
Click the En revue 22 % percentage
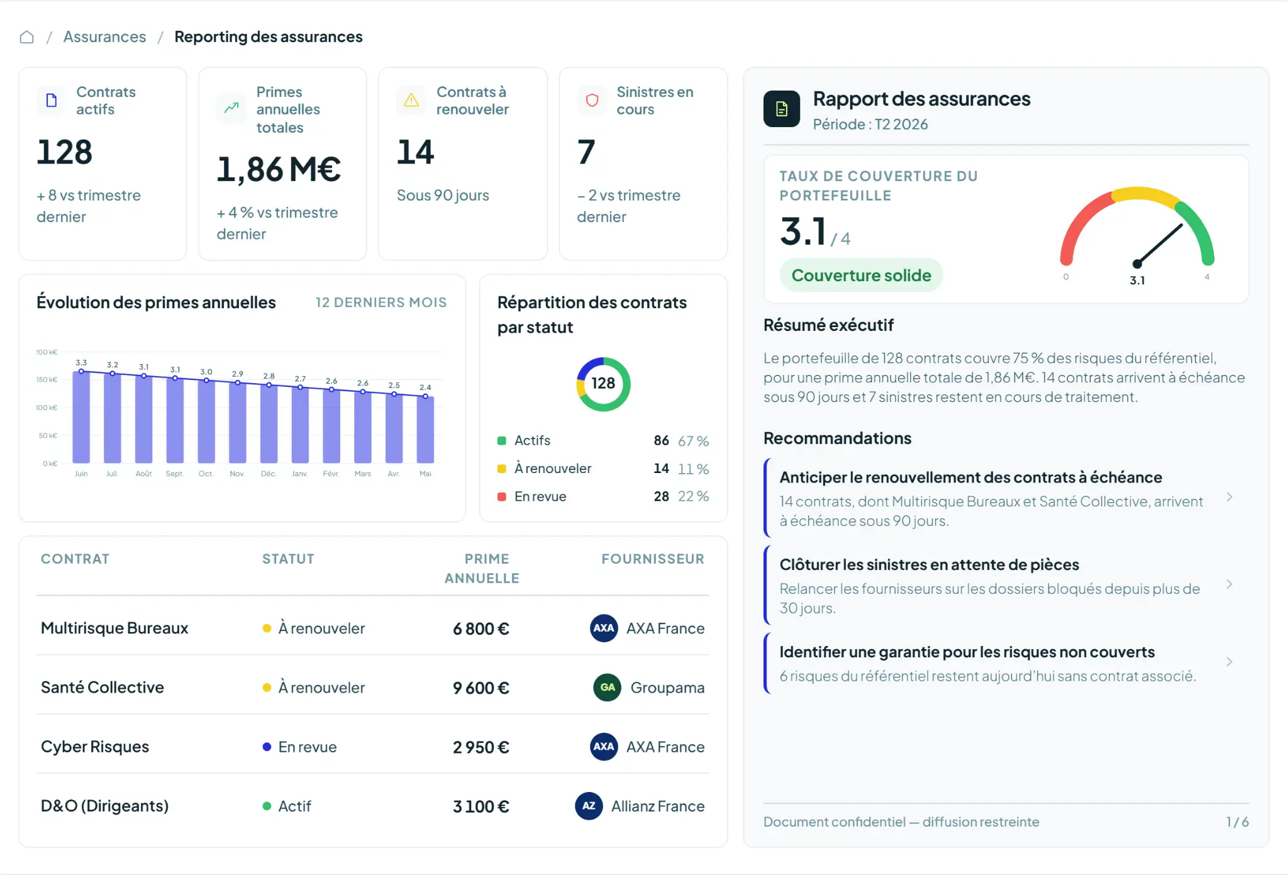[x=694, y=496]
